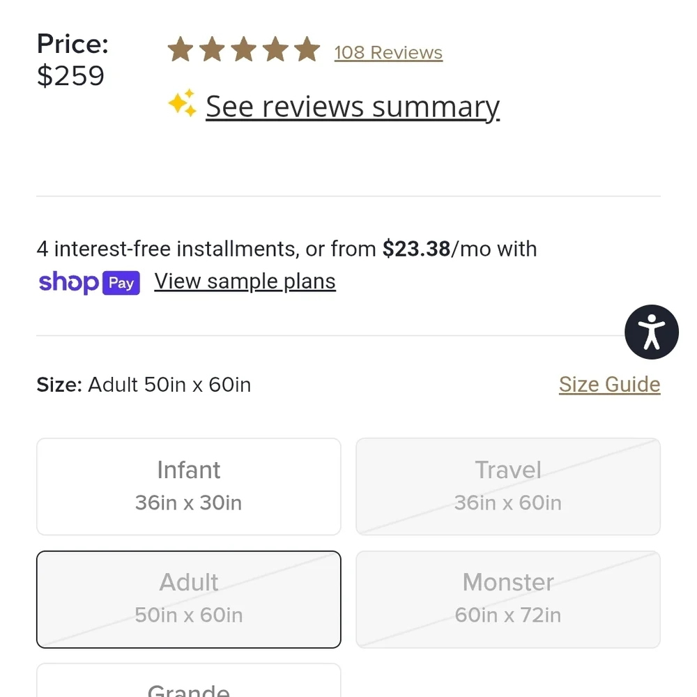Choose the Monster 60in x 72in size
Image resolution: width=697 pixels, height=697 pixels.
click(508, 599)
